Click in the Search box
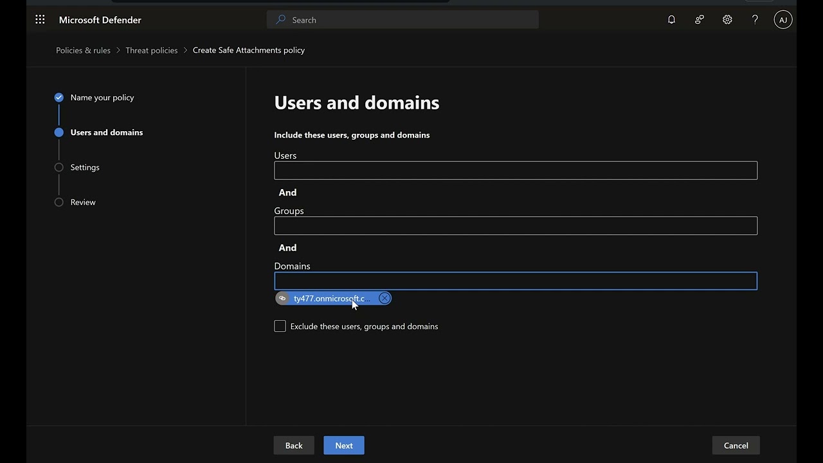823x463 pixels. tap(402, 20)
